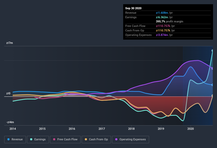Click the 2016 x-axis label

[72, 129]
